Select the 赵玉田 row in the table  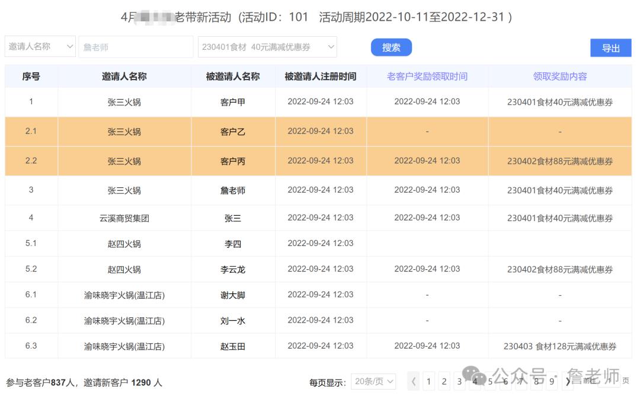(232, 346)
